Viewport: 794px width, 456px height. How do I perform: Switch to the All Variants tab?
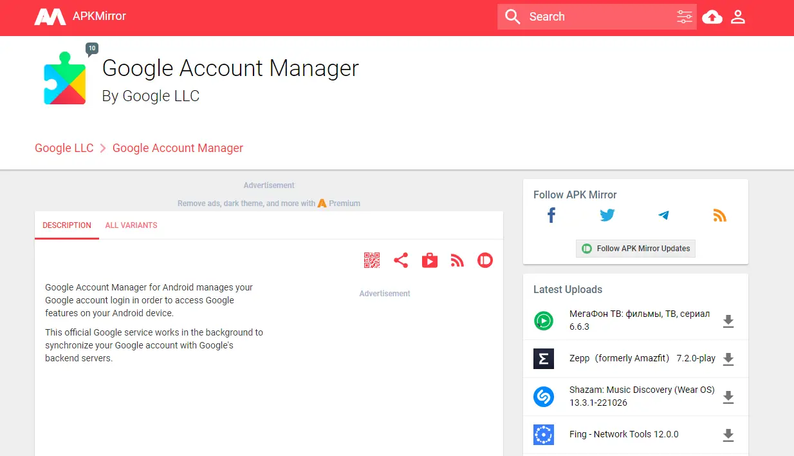tap(131, 225)
